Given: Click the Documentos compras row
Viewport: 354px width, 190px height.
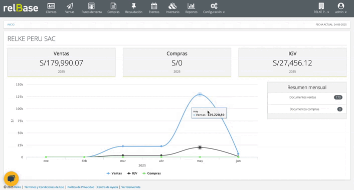Looking at the screenshot, I should click(307, 109).
